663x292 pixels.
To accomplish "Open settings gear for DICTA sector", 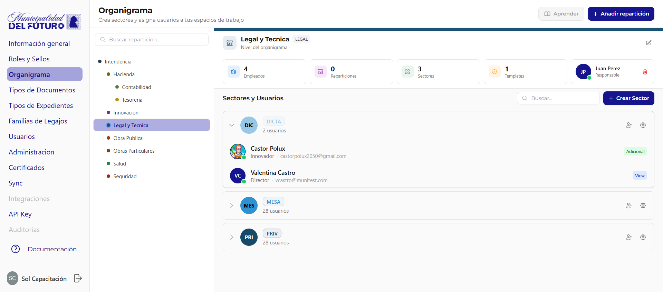I will click(x=643, y=125).
